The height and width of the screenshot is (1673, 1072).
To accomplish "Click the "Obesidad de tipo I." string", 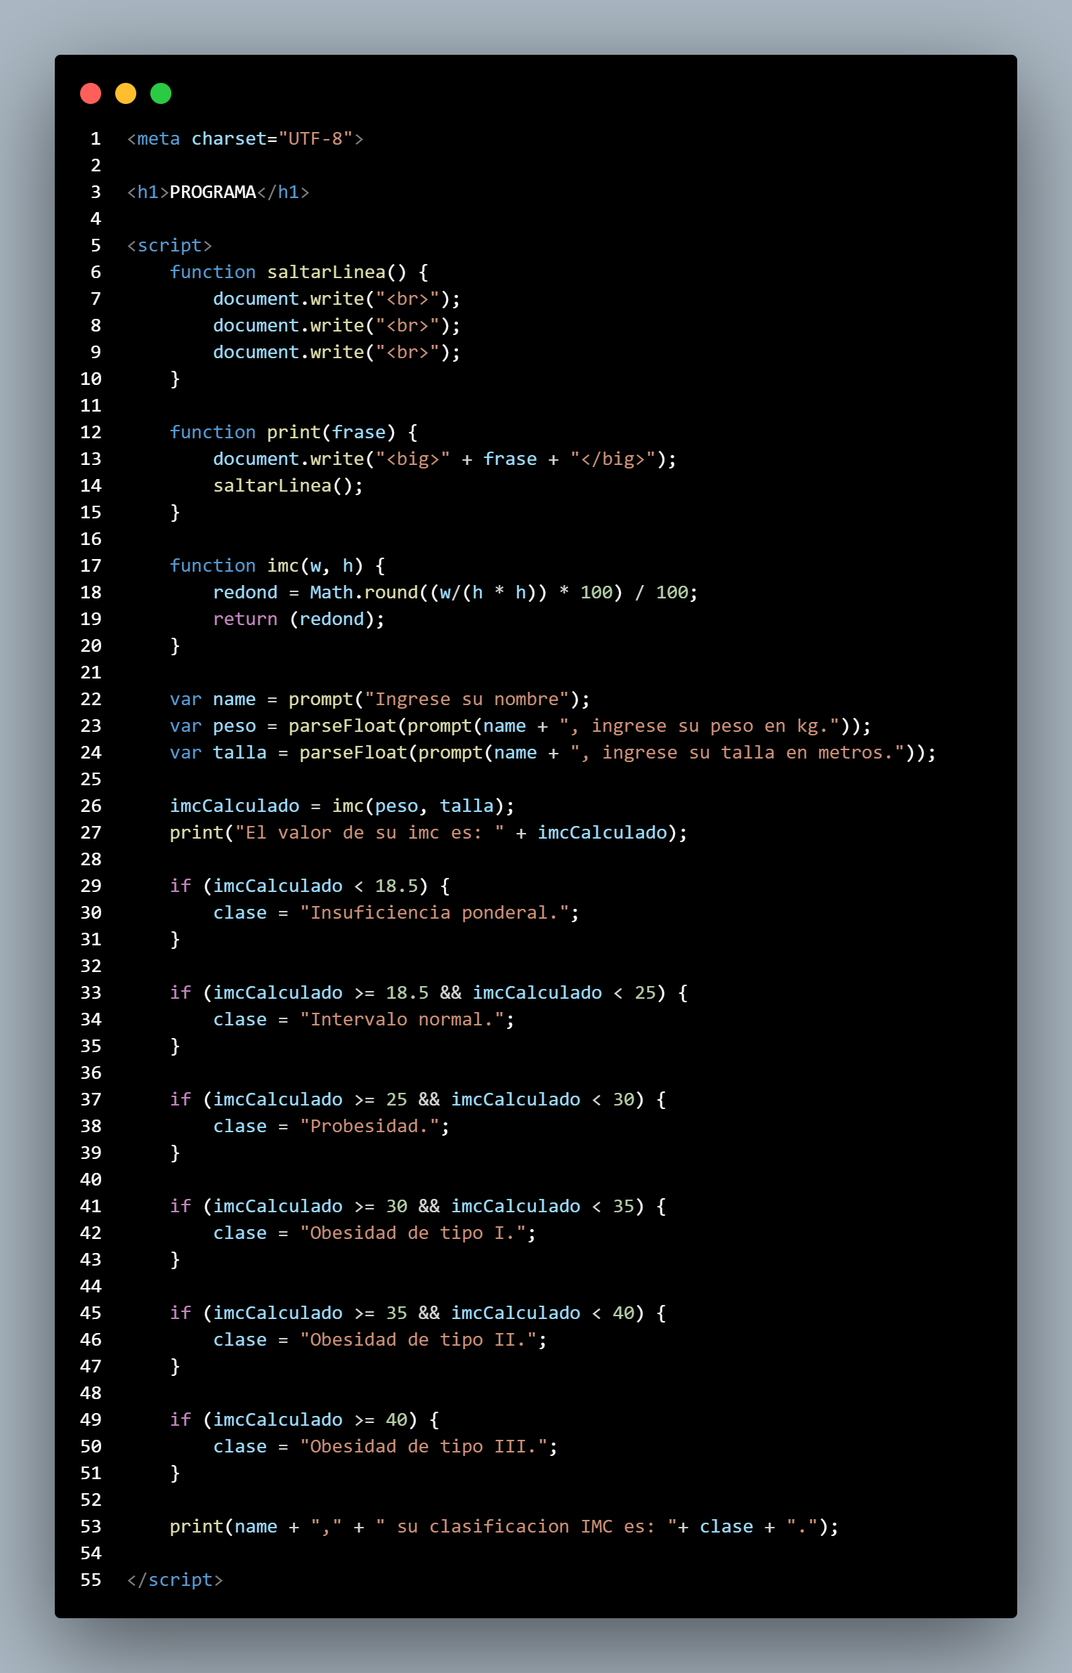I will pyautogui.click(x=412, y=1233).
